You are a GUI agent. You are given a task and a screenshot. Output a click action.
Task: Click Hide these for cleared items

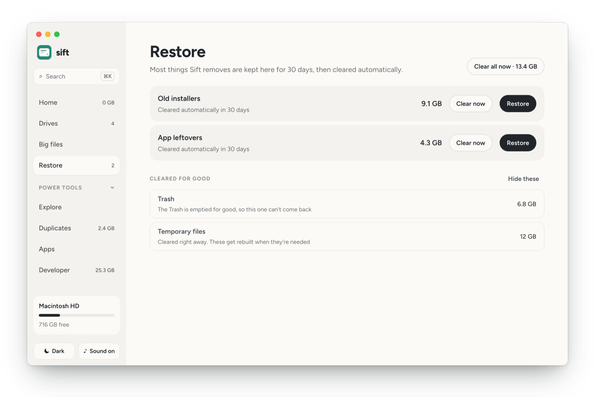(523, 179)
